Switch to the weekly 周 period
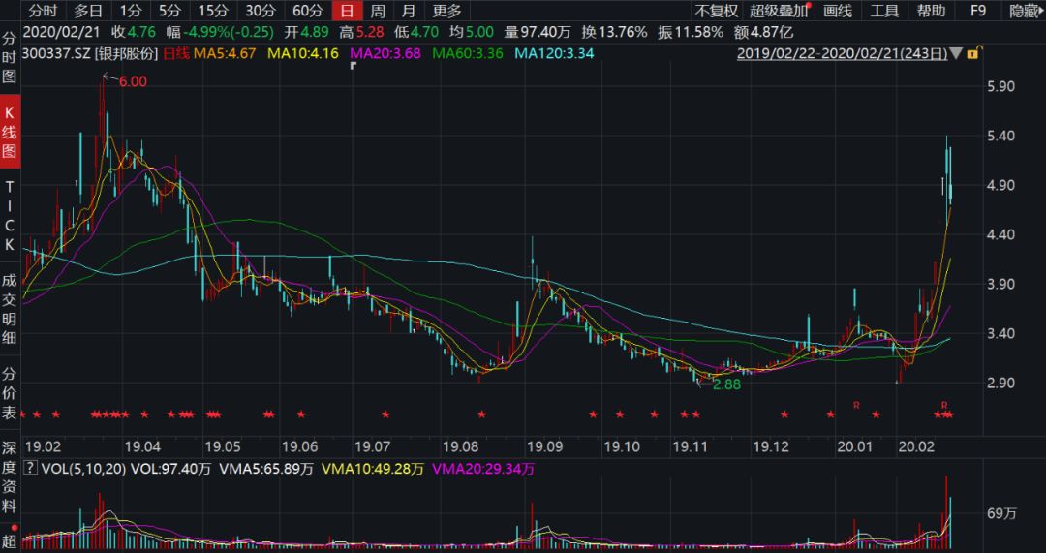Viewport: 1046px width, 553px height. [x=378, y=12]
